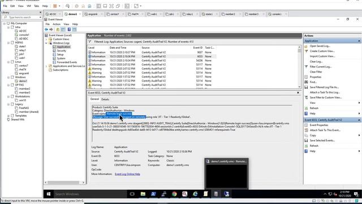The width and height of the screenshot is (362, 204).
Task: Click the Find action with binoculars icon
Action: (x=313, y=82)
